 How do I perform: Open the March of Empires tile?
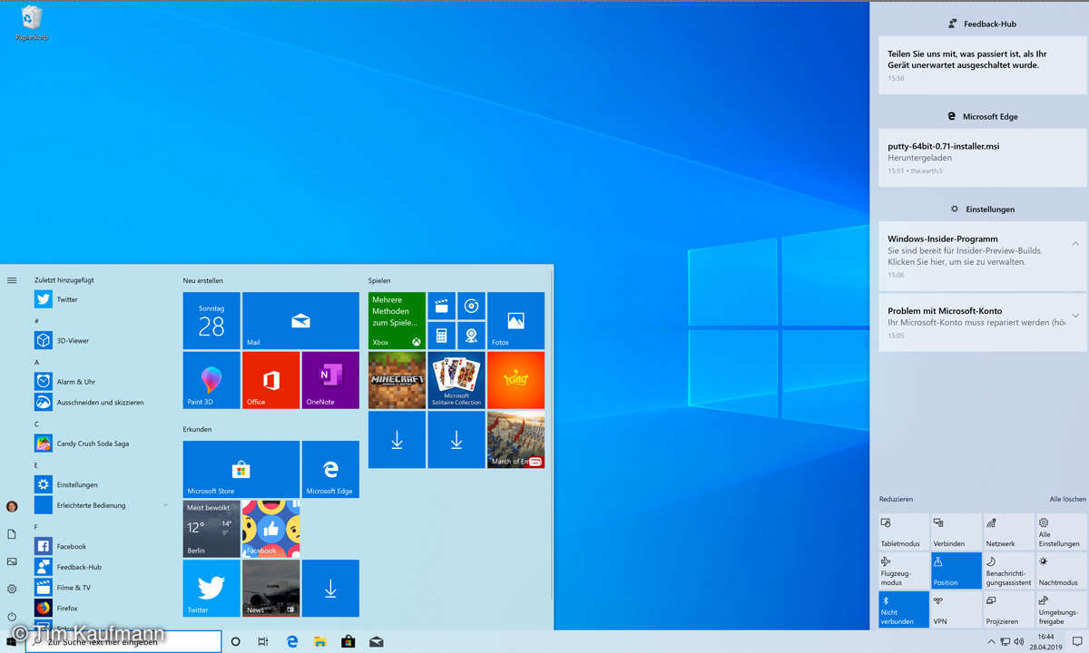pyautogui.click(x=515, y=440)
